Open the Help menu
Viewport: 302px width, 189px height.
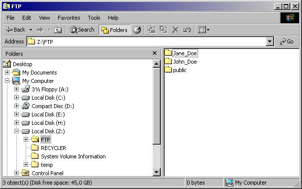pyautogui.click(x=113, y=18)
